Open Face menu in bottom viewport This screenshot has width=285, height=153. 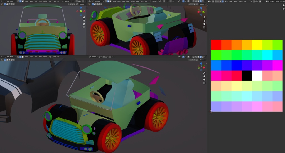click(x=54, y=57)
